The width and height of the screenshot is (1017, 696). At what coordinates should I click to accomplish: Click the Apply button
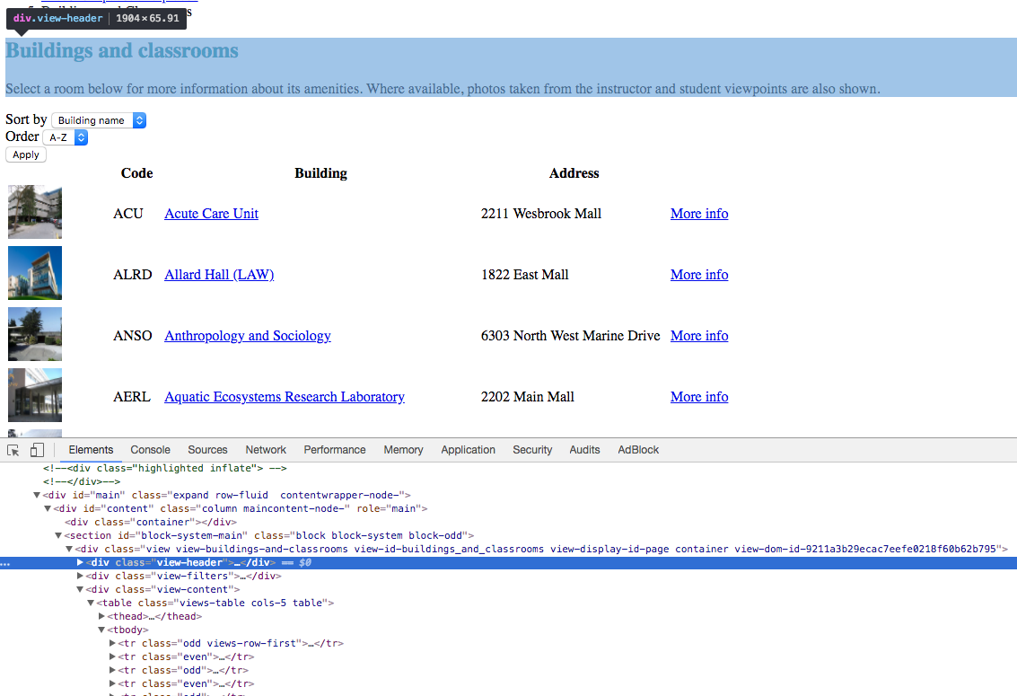pos(26,155)
